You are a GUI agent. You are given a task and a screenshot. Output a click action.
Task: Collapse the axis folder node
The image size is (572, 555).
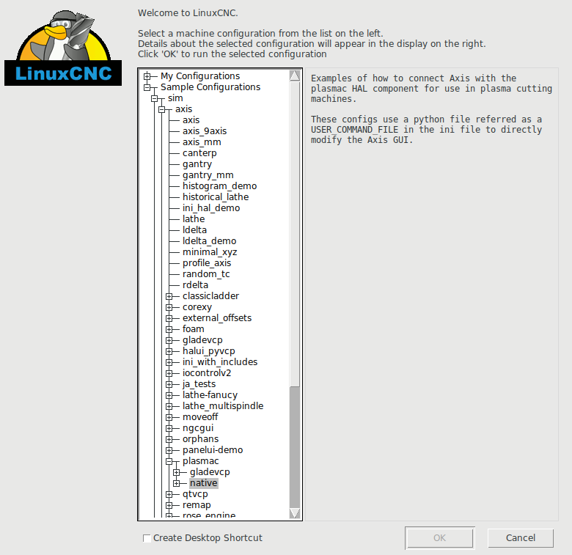point(161,109)
